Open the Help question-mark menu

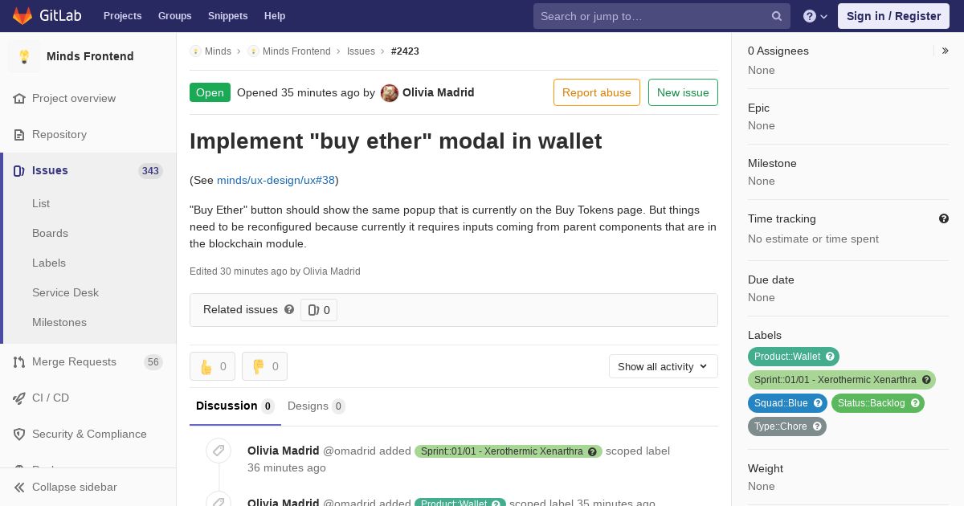coord(815,16)
